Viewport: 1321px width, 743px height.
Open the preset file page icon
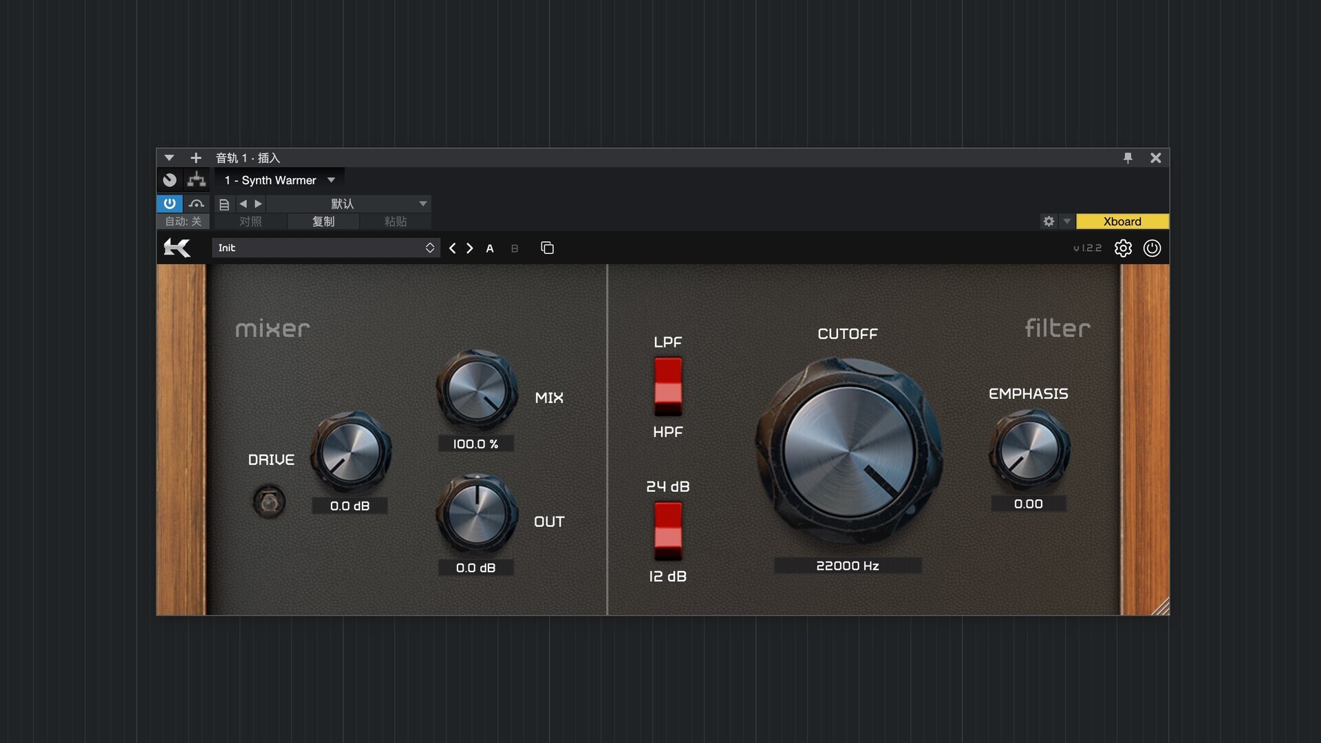(224, 204)
